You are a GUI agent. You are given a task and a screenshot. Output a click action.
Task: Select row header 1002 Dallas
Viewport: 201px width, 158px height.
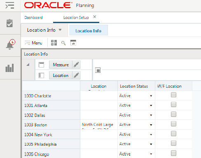point(51,115)
